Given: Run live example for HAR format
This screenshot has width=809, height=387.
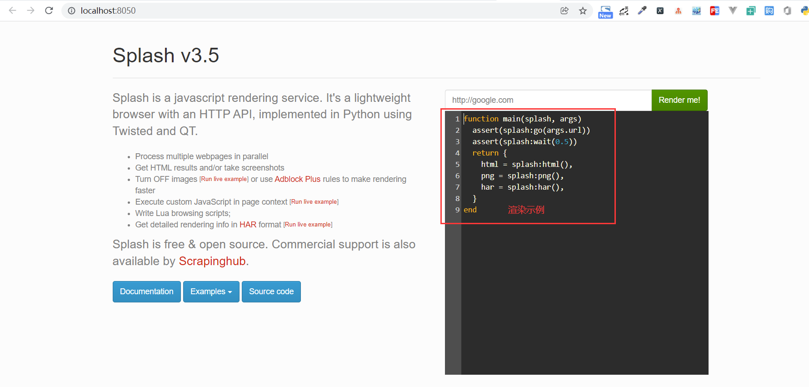Looking at the screenshot, I should pos(308,225).
